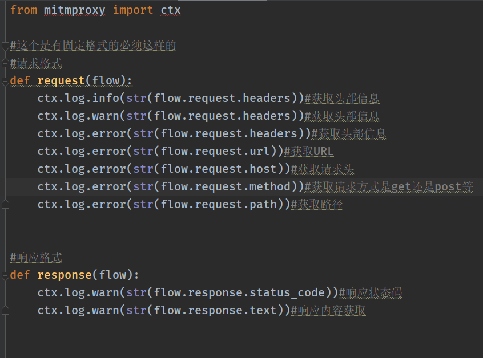Click 'flow.request.path' in the code

point(219,204)
